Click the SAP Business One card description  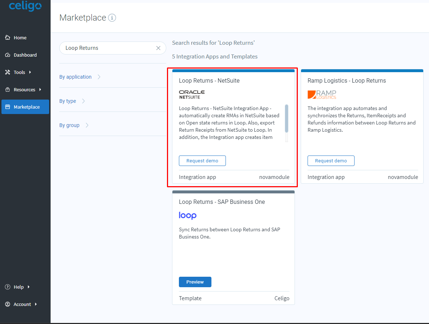click(229, 233)
